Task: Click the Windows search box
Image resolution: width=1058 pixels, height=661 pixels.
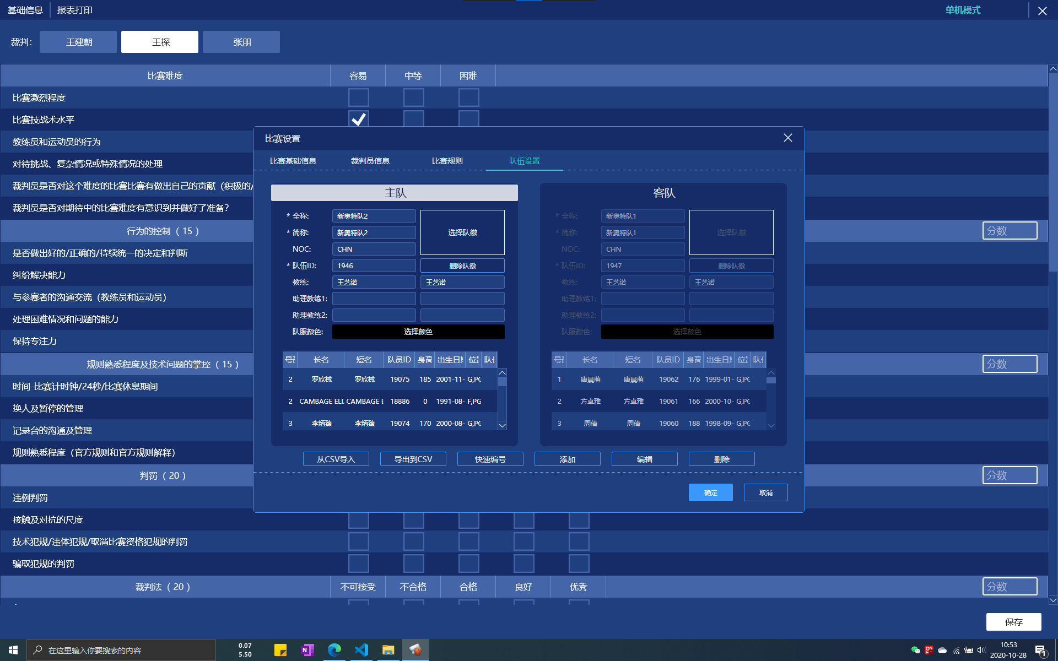Action: coord(121,650)
